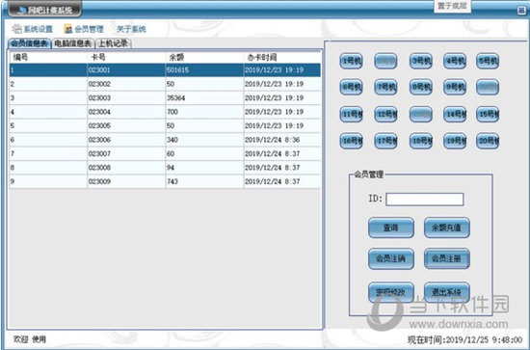The width and height of the screenshot is (530, 350).
Task: Select the 18号机 machine button
Action: click(421, 141)
